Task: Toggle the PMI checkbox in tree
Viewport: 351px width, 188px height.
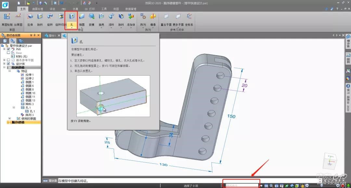Action: click(8, 49)
